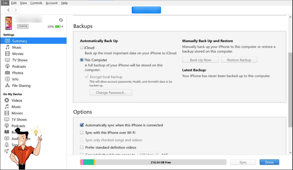Enable Sync with this iPhone over Wi-Fi
The image size is (293, 170).
(82, 133)
